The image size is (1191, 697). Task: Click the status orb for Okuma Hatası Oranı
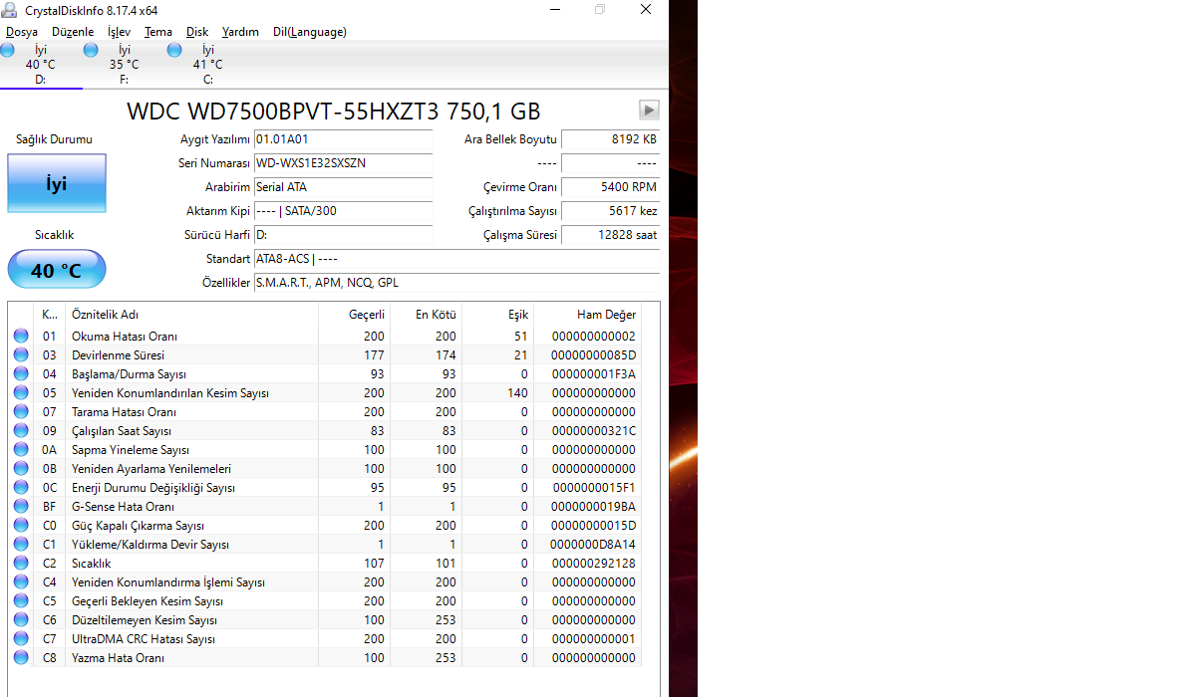pos(21,336)
